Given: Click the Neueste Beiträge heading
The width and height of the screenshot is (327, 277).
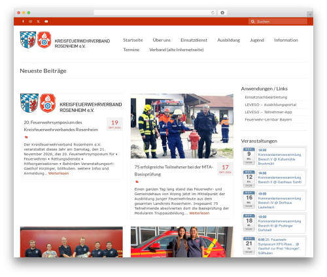Looking at the screenshot, I should pos(43,71).
